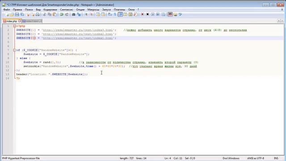Click the Close All toolbar icon

coord(33,14)
